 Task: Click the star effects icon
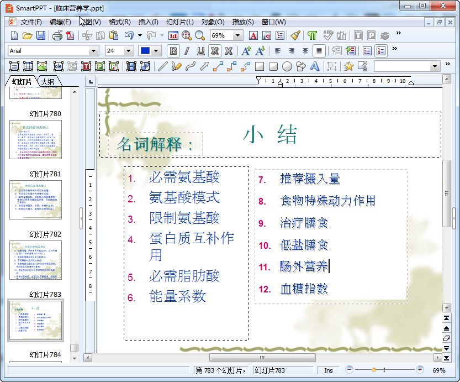click(x=348, y=66)
